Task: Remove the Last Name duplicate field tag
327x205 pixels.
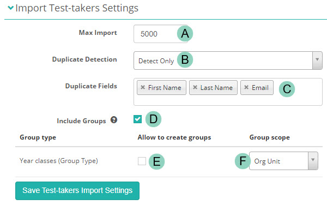Action: 195,87
